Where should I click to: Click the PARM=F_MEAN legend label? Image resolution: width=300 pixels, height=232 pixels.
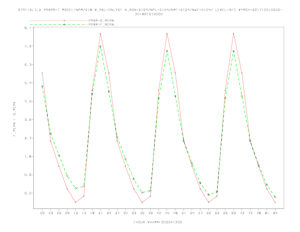point(101,25)
